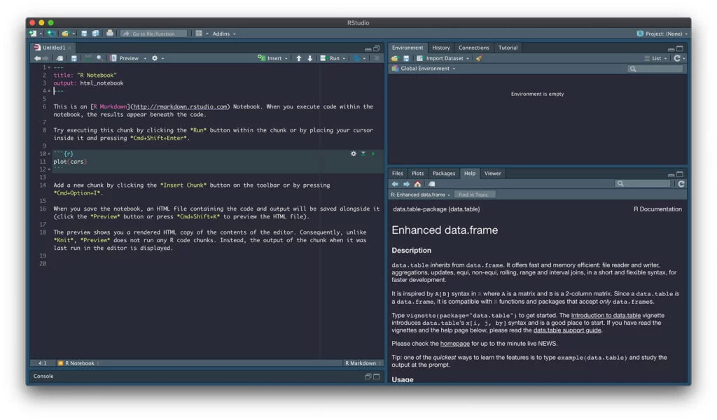Viewport: 717px width, 420px height.
Task: Run current chunk green play icon
Action: [373, 153]
